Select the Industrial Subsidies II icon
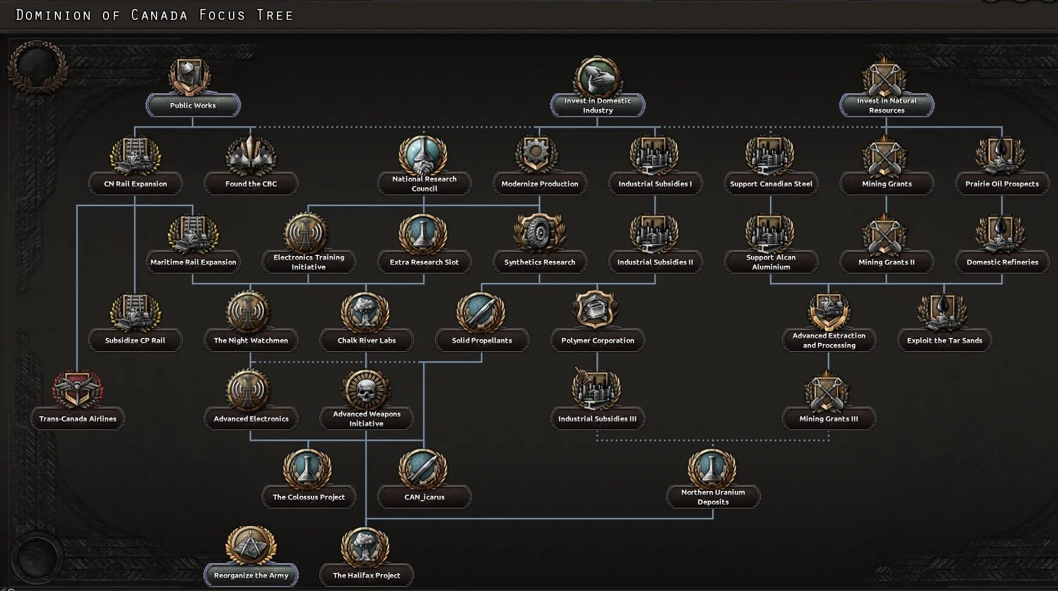 pyautogui.click(x=655, y=234)
